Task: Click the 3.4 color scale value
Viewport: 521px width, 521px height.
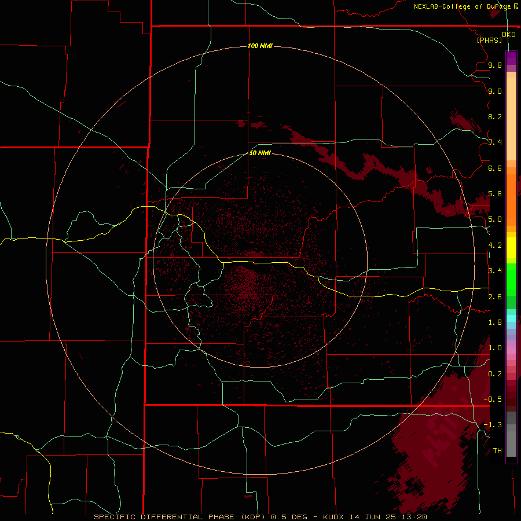Action: tap(495, 271)
